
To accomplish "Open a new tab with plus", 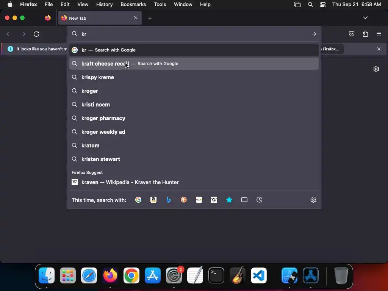I will pos(150,18).
